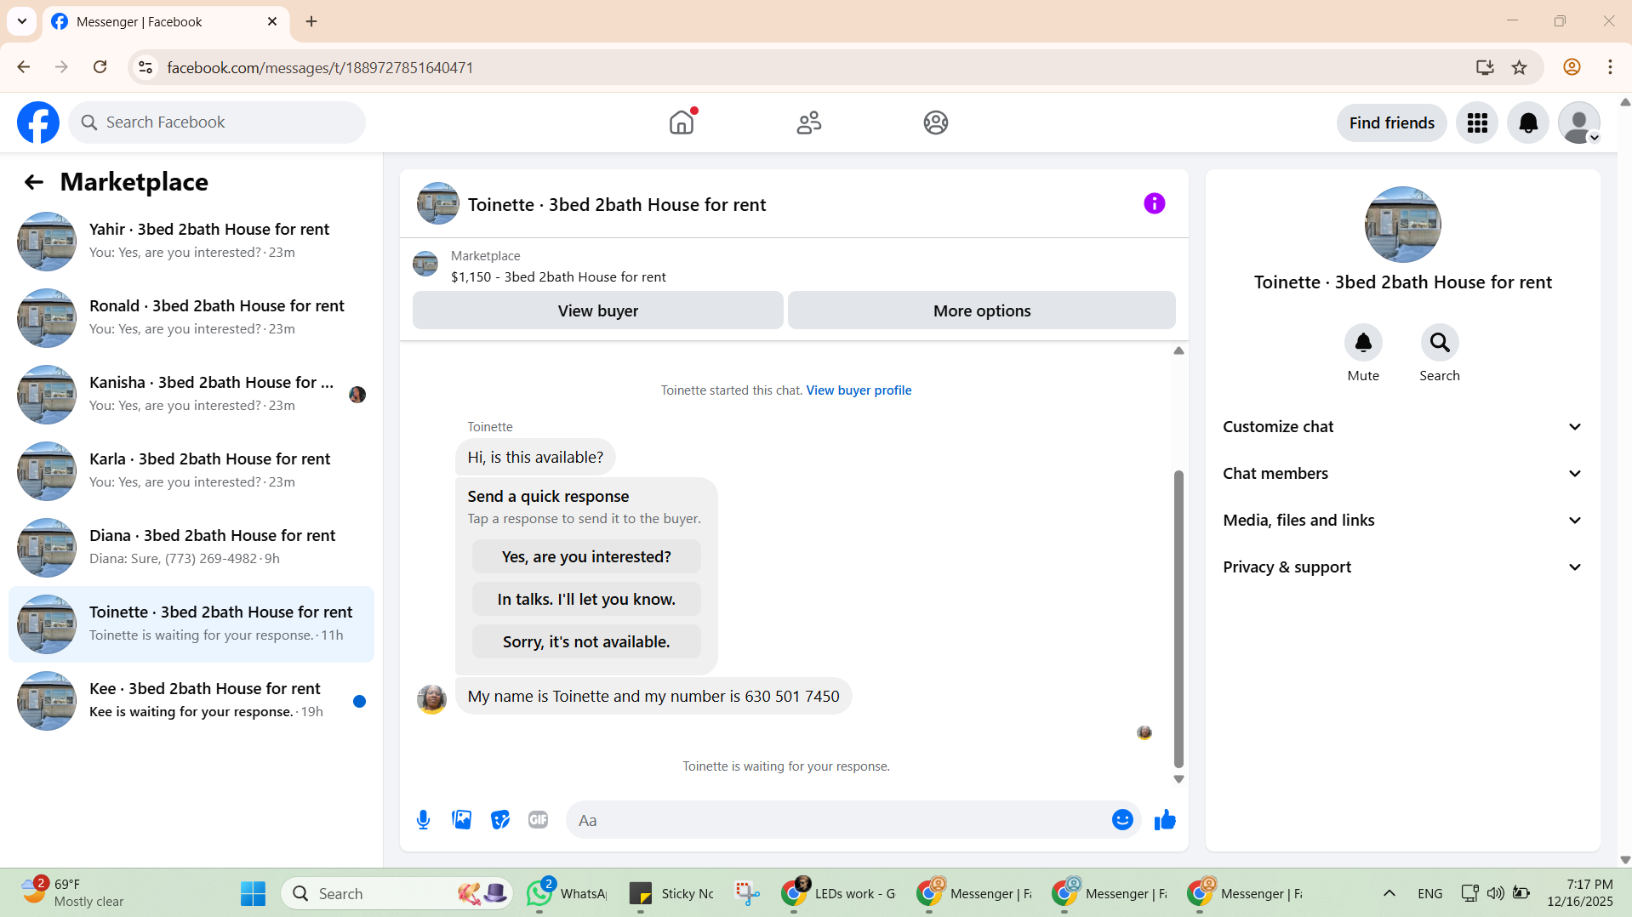1632x917 pixels.
Task: Open Ronald's house for rent conversation
Action: 191,318
